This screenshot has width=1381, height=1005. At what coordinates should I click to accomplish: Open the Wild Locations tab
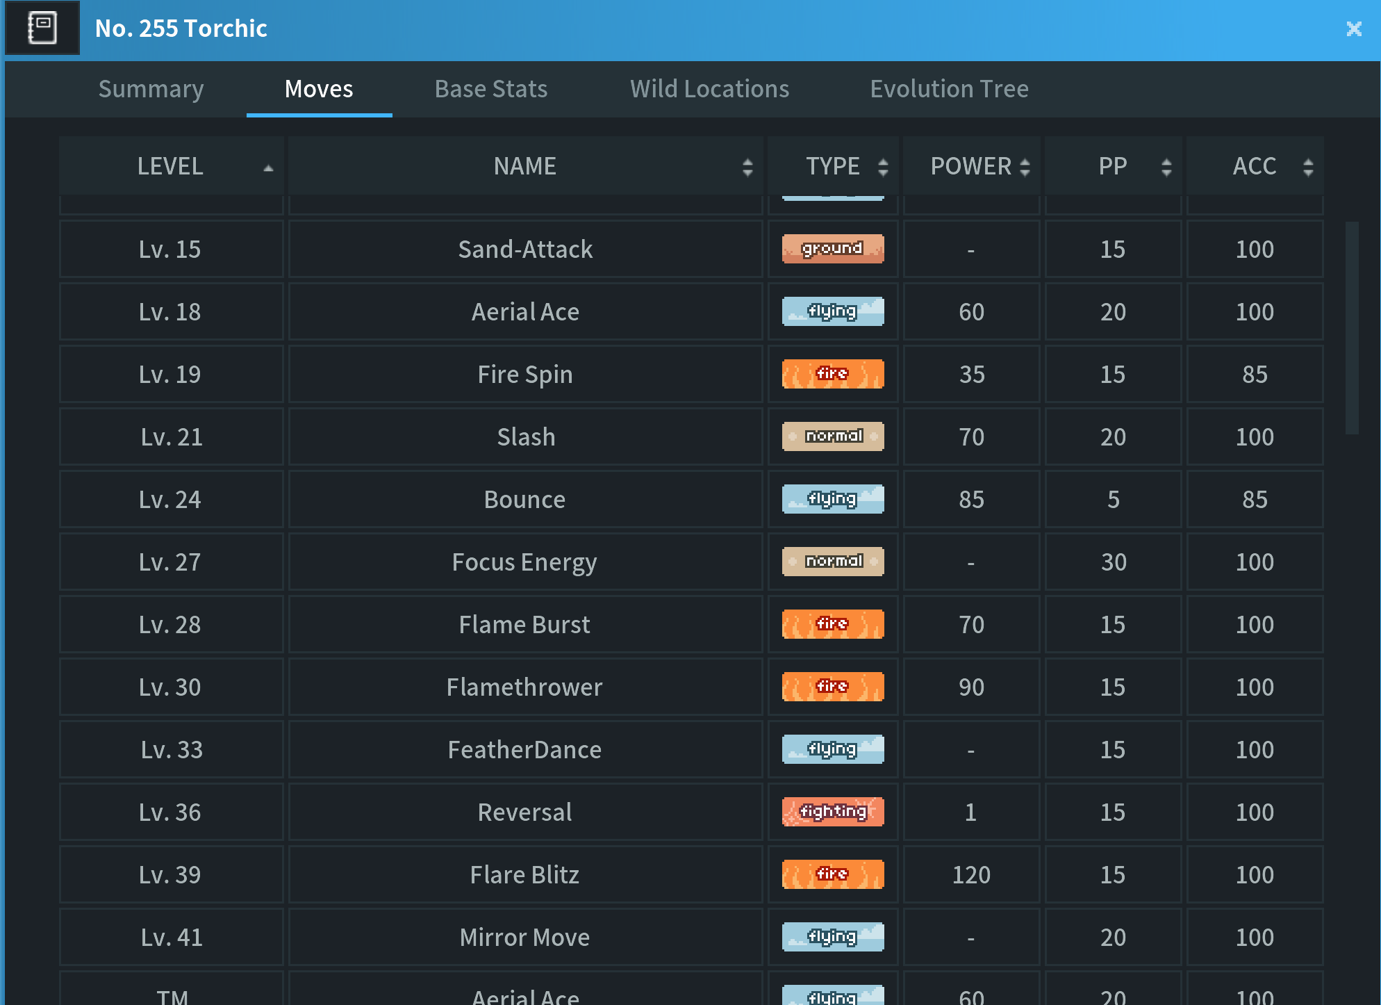tap(710, 88)
